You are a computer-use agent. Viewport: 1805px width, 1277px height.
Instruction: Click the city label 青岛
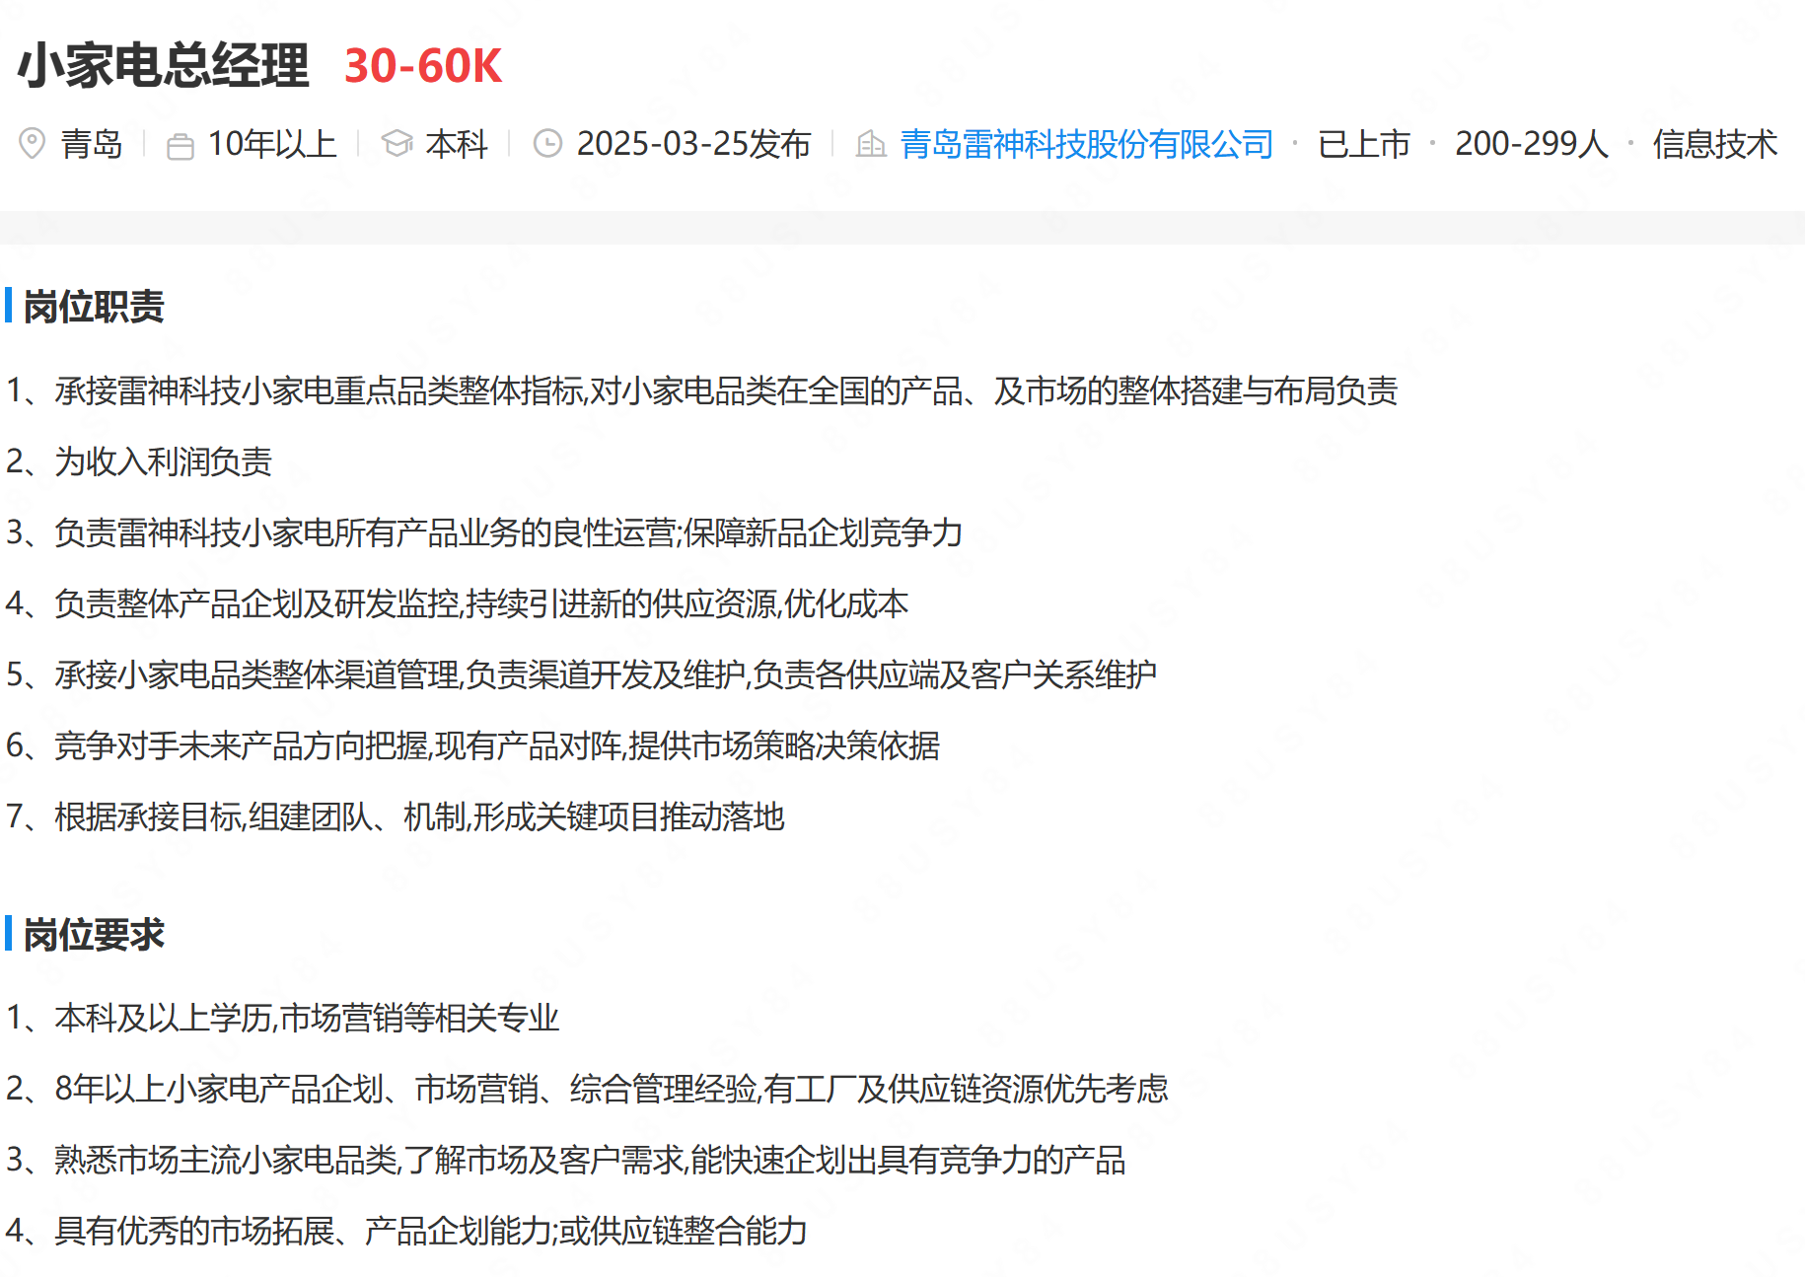click(92, 144)
